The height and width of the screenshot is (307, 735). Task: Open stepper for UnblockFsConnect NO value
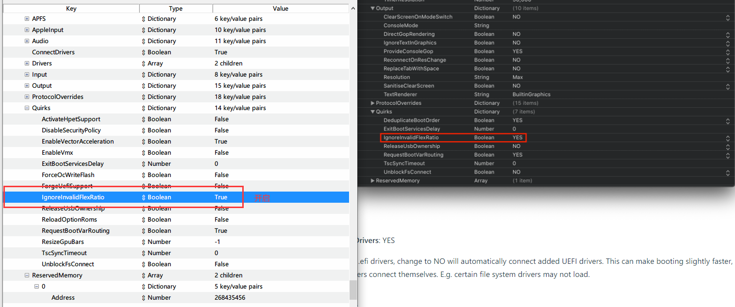[728, 172]
